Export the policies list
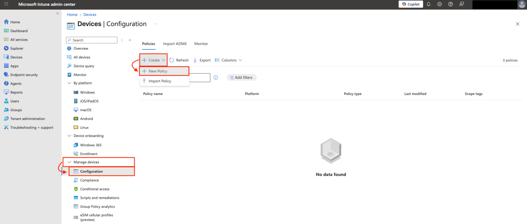 202,60
